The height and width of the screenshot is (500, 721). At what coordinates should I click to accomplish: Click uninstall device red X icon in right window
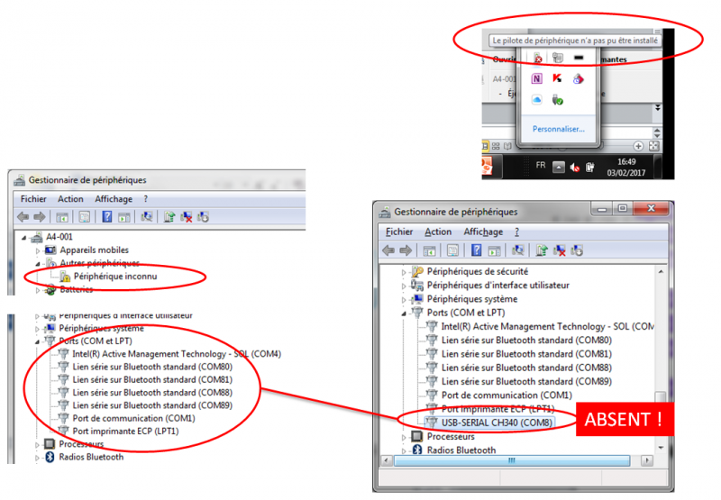[560, 250]
